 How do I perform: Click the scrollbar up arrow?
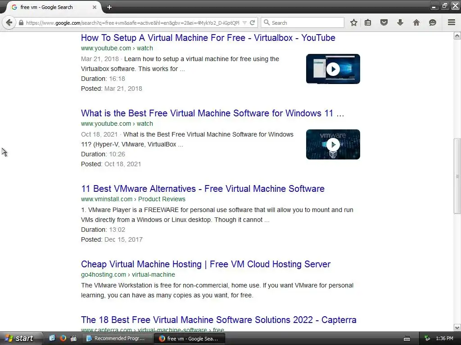[457, 36]
